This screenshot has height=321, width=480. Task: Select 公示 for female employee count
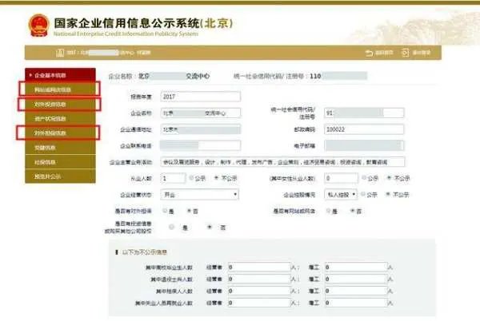pos(364,177)
